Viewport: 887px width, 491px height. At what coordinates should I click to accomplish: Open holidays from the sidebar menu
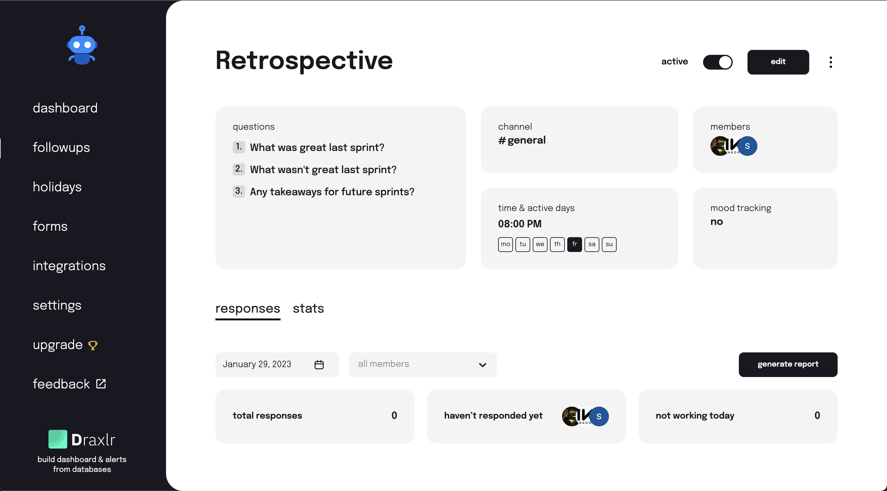coord(57,187)
